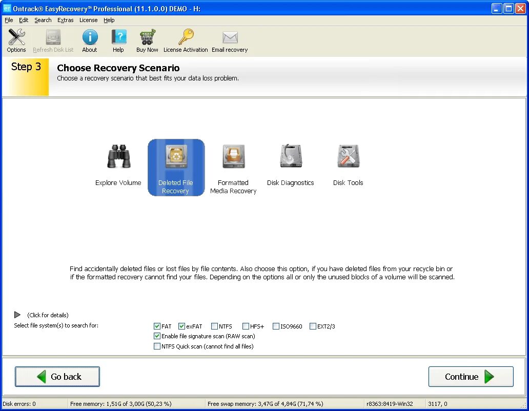Open the Options tool in toolbar
This screenshot has width=529, height=411.
(x=16, y=41)
